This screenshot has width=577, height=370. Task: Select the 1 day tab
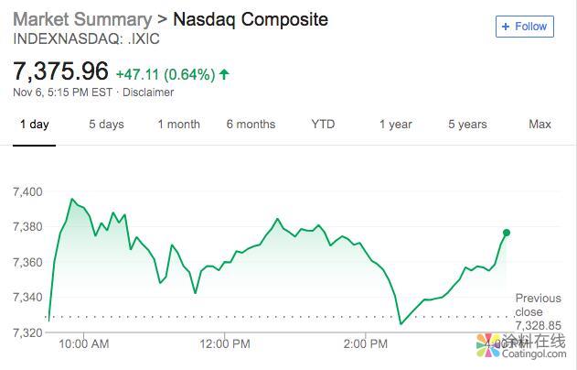(35, 125)
